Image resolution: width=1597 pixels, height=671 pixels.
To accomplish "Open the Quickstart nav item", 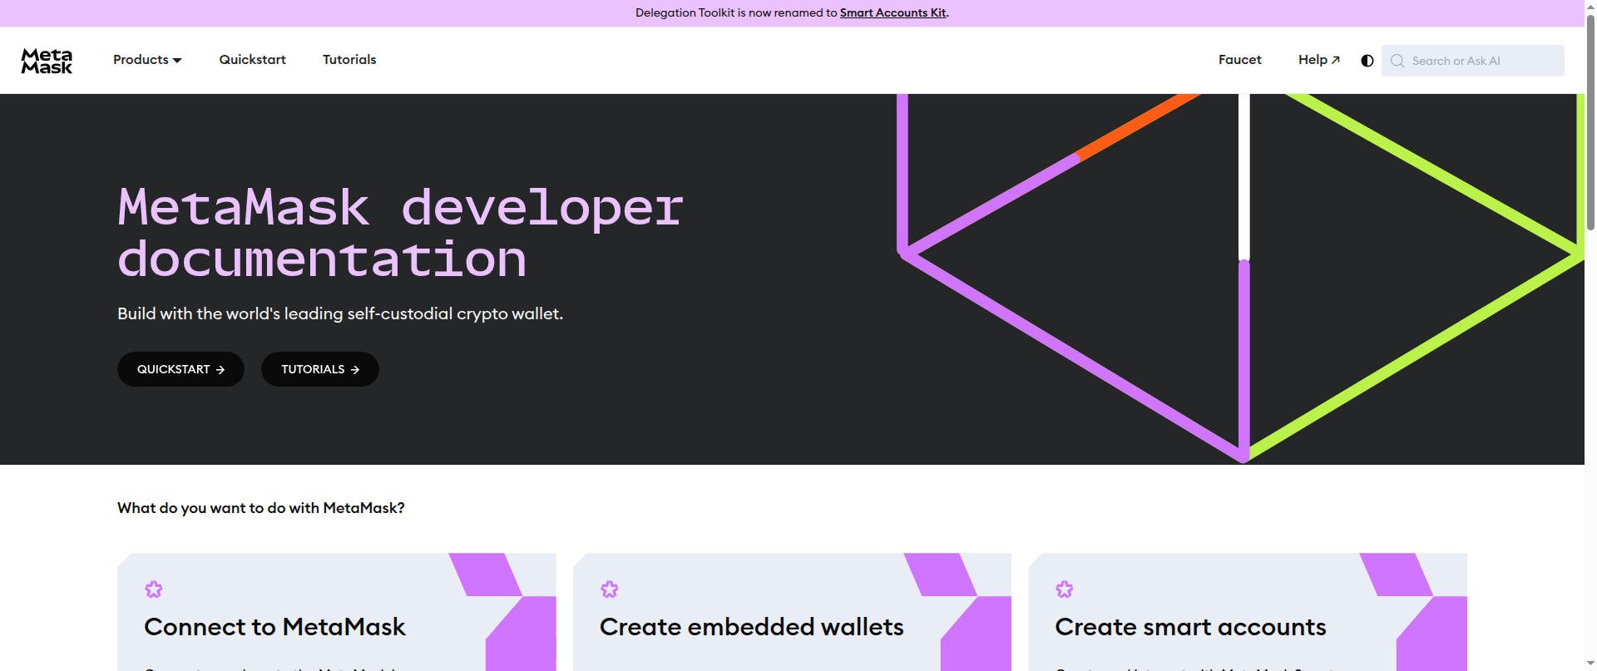I will 252,60.
